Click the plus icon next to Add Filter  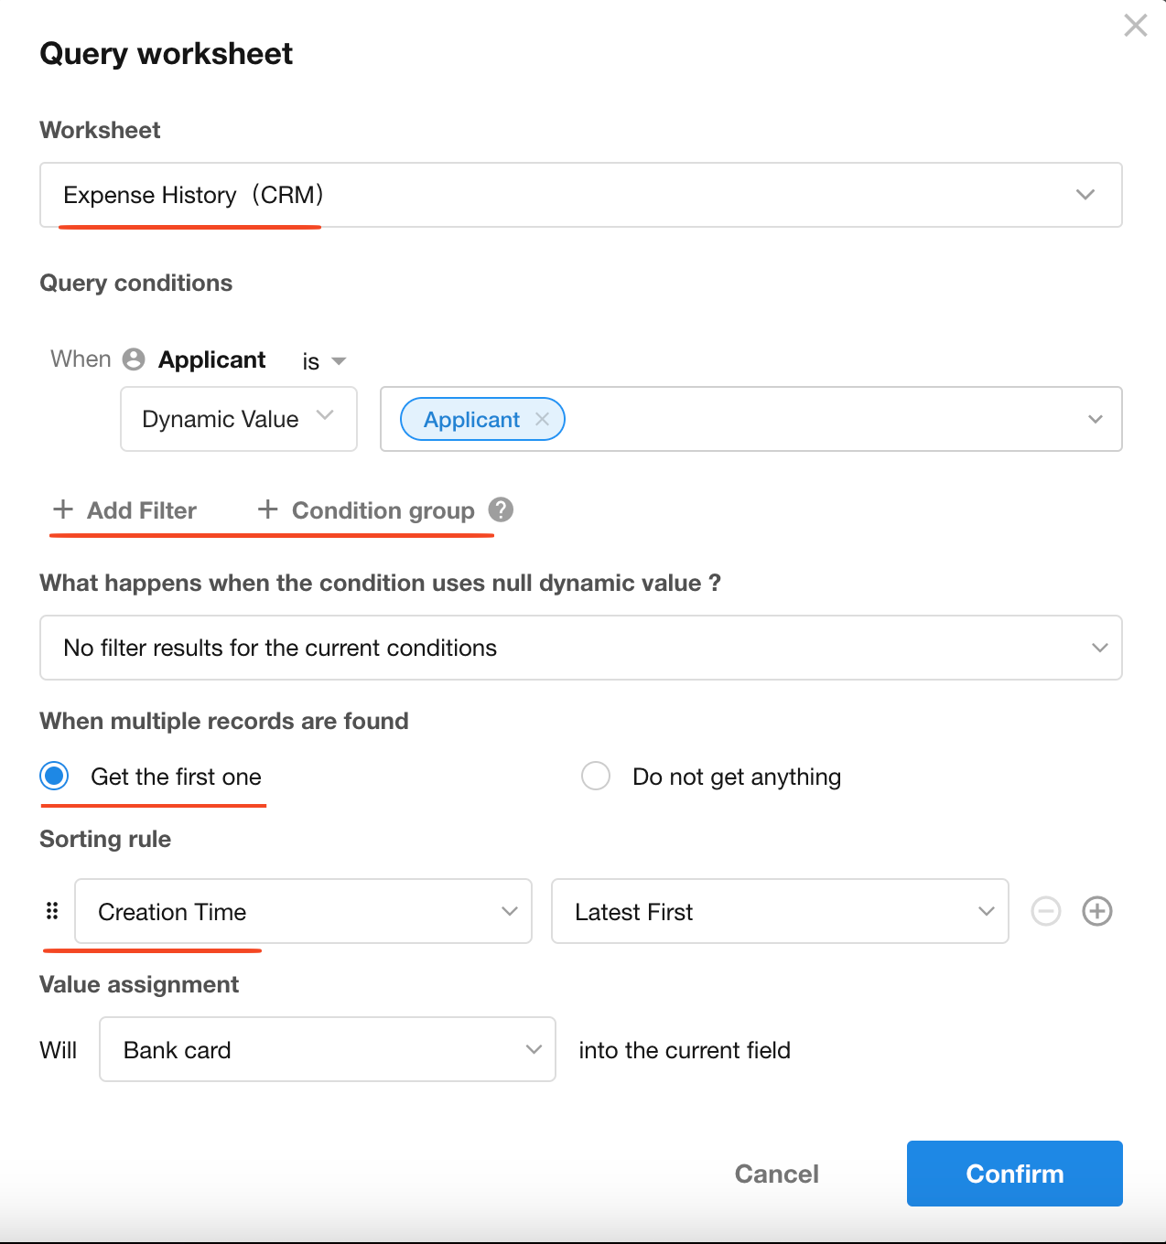click(x=63, y=509)
